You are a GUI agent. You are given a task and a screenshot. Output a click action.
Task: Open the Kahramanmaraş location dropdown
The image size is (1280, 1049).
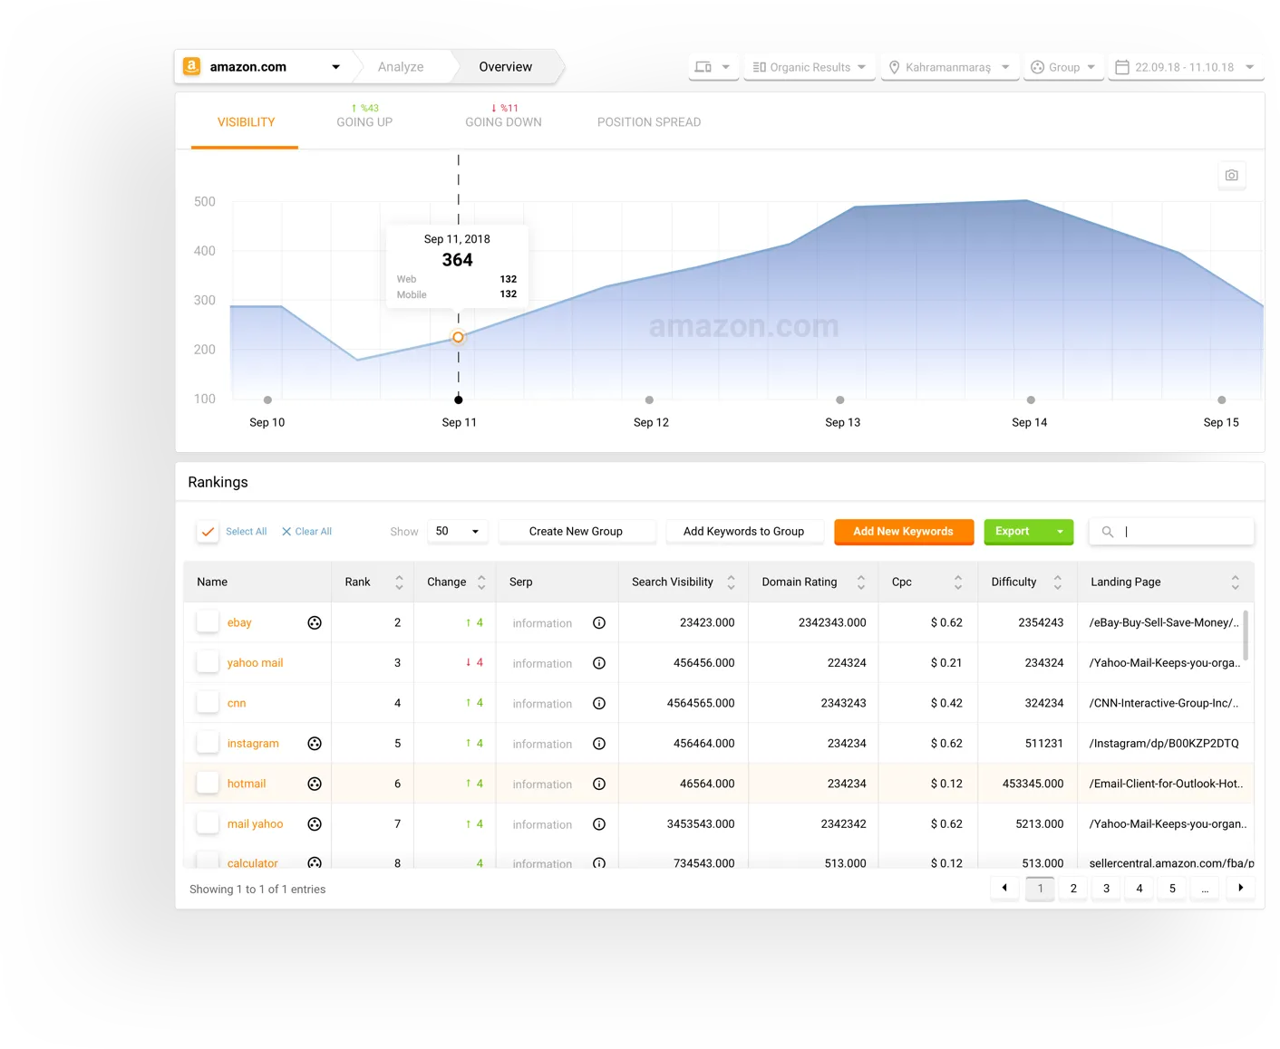[950, 67]
